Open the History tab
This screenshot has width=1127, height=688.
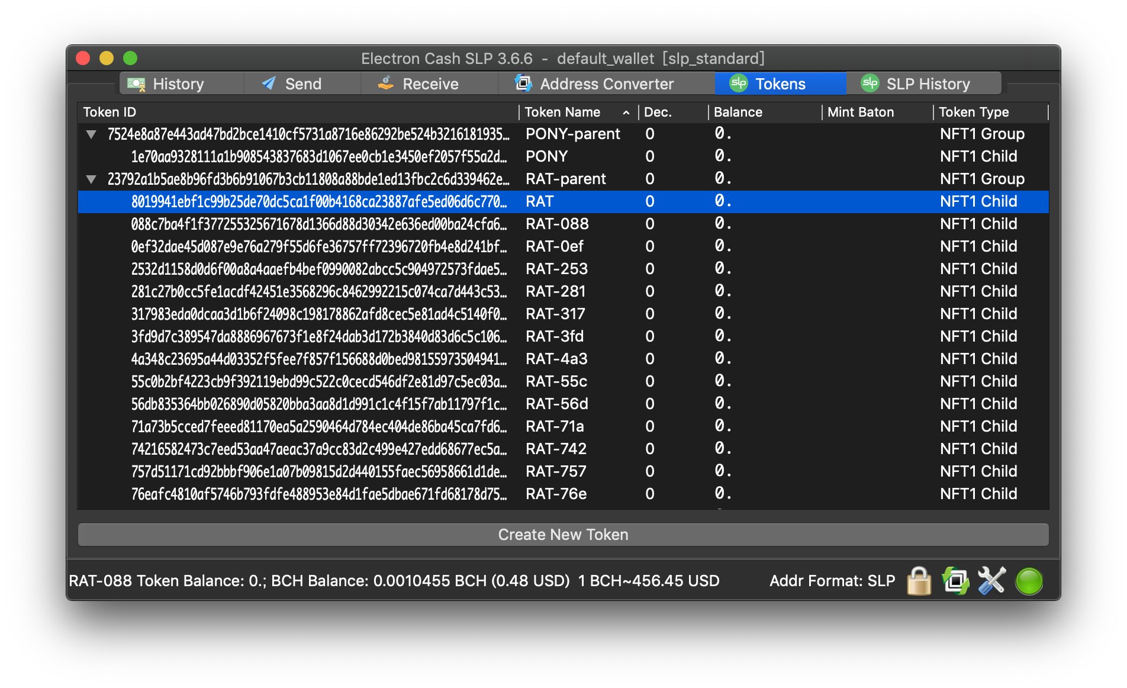pyautogui.click(x=181, y=83)
